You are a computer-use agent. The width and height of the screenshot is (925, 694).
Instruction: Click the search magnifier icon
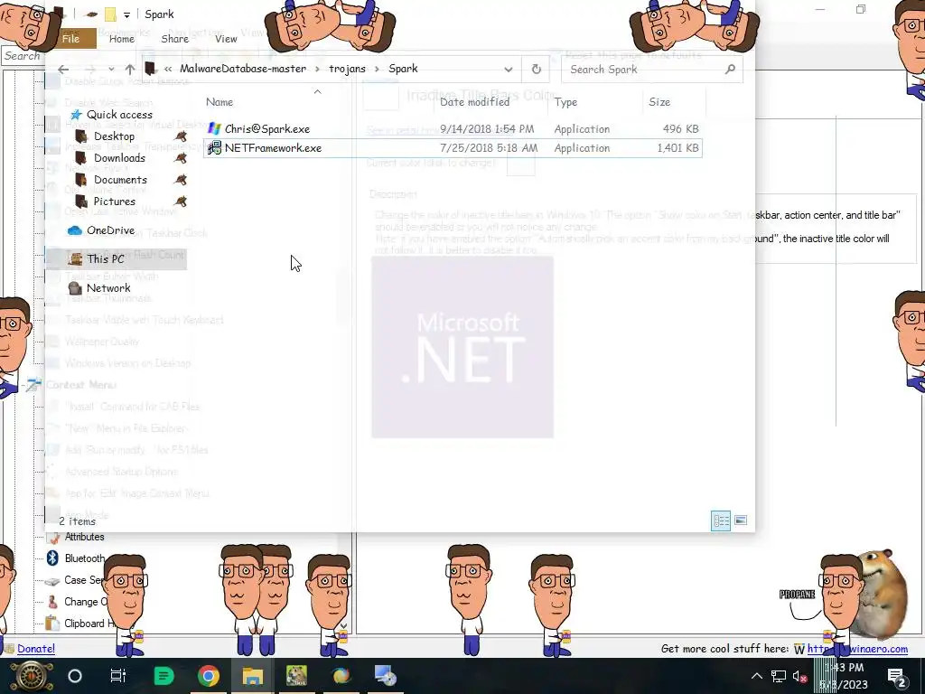click(x=730, y=69)
